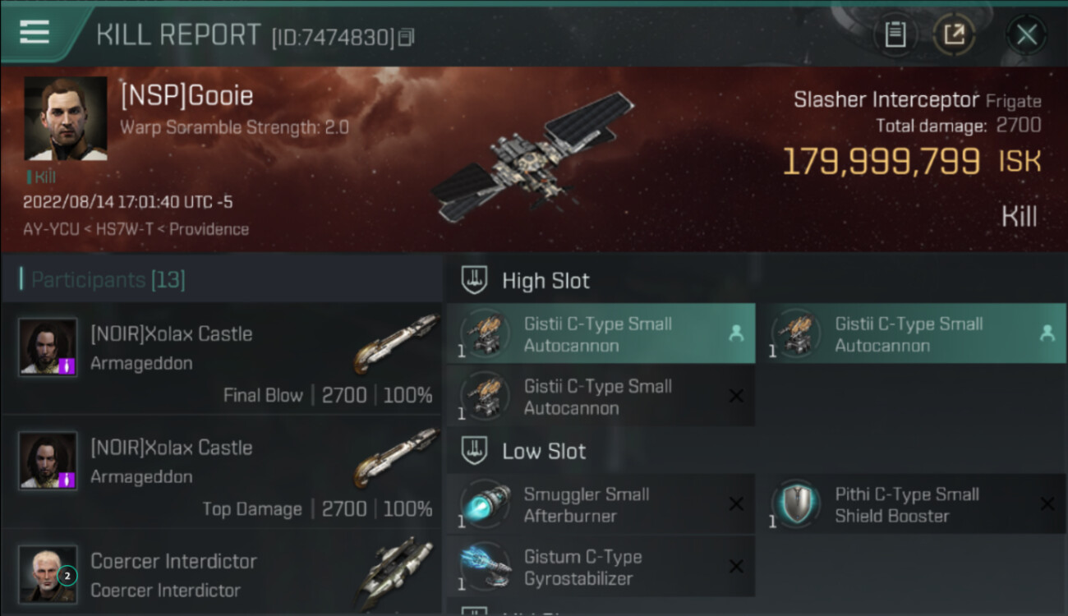1068x616 pixels.
Task: Click the Slasher Interceptor ship image
Action: [532, 156]
